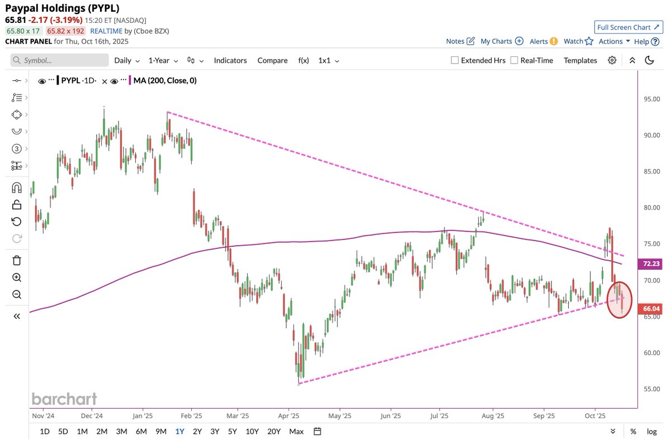
Task: Open Notes editor
Action: [x=460, y=41]
